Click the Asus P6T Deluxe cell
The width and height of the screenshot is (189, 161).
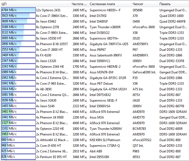[x=101, y=84]
